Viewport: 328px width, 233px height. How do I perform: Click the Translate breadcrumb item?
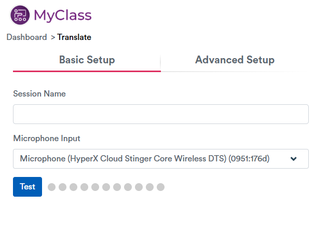[74, 37]
